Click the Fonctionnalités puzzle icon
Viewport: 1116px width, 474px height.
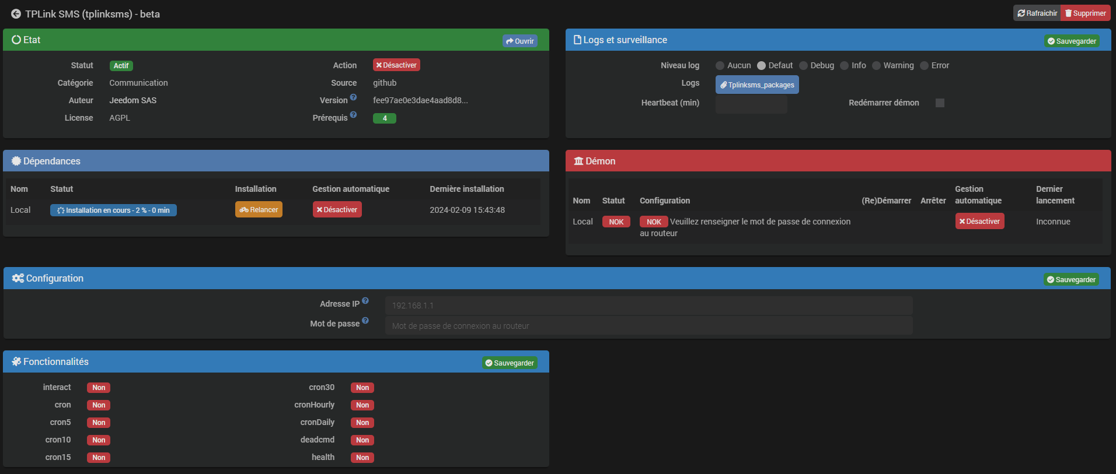coord(16,361)
